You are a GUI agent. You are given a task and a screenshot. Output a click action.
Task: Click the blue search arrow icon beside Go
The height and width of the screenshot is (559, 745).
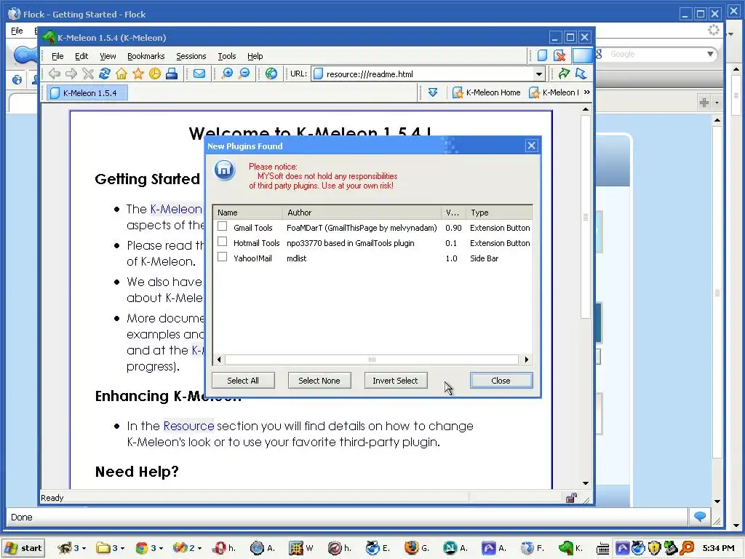click(x=581, y=74)
